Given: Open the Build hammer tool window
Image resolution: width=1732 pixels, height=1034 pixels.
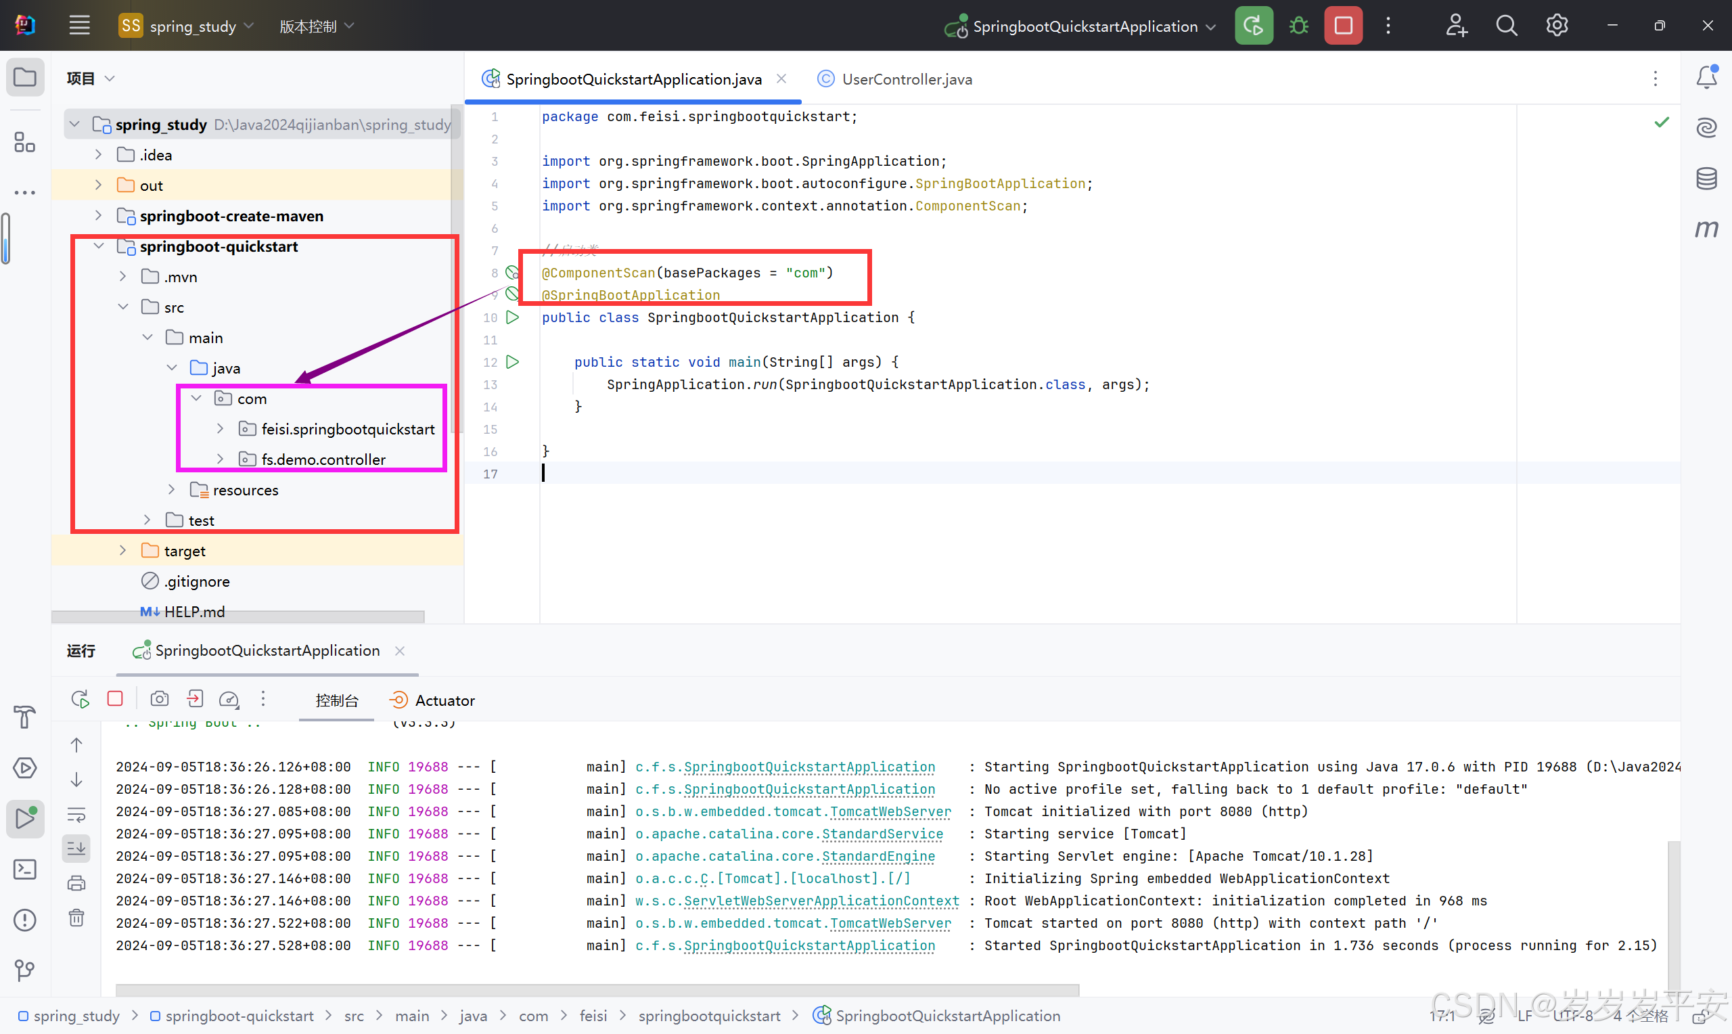Looking at the screenshot, I should click(25, 717).
